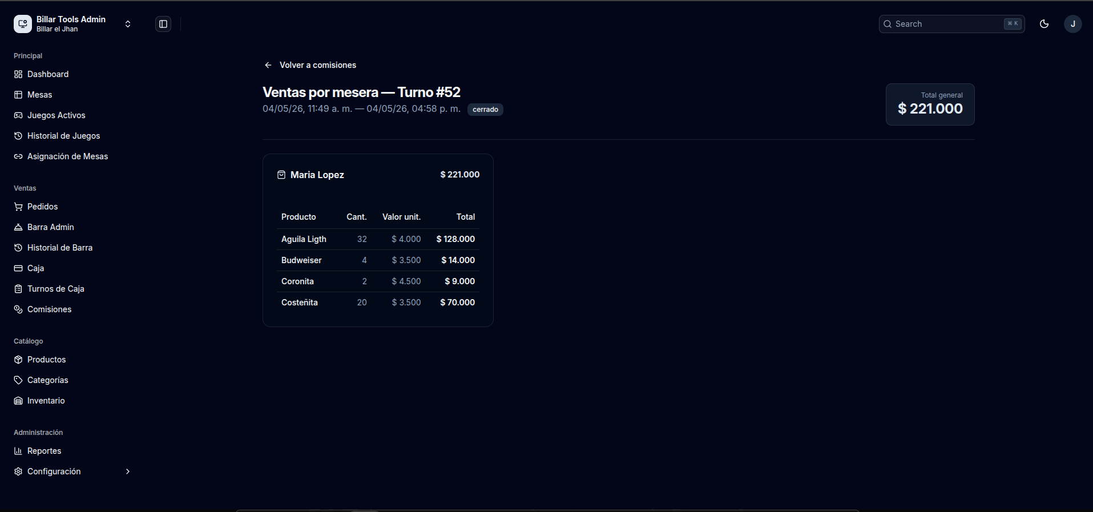Switch theme with the moon icon
Viewport: 1093px width, 512px height.
[1044, 24]
